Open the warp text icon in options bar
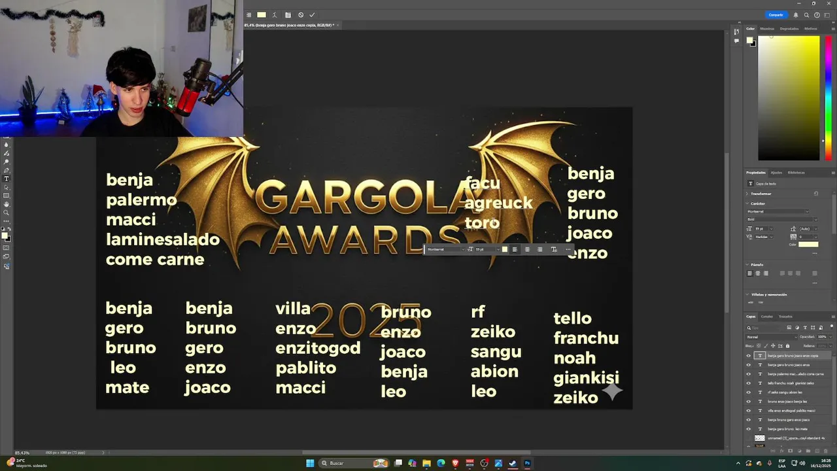The height and width of the screenshot is (471, 837). (x=275, y=15)
